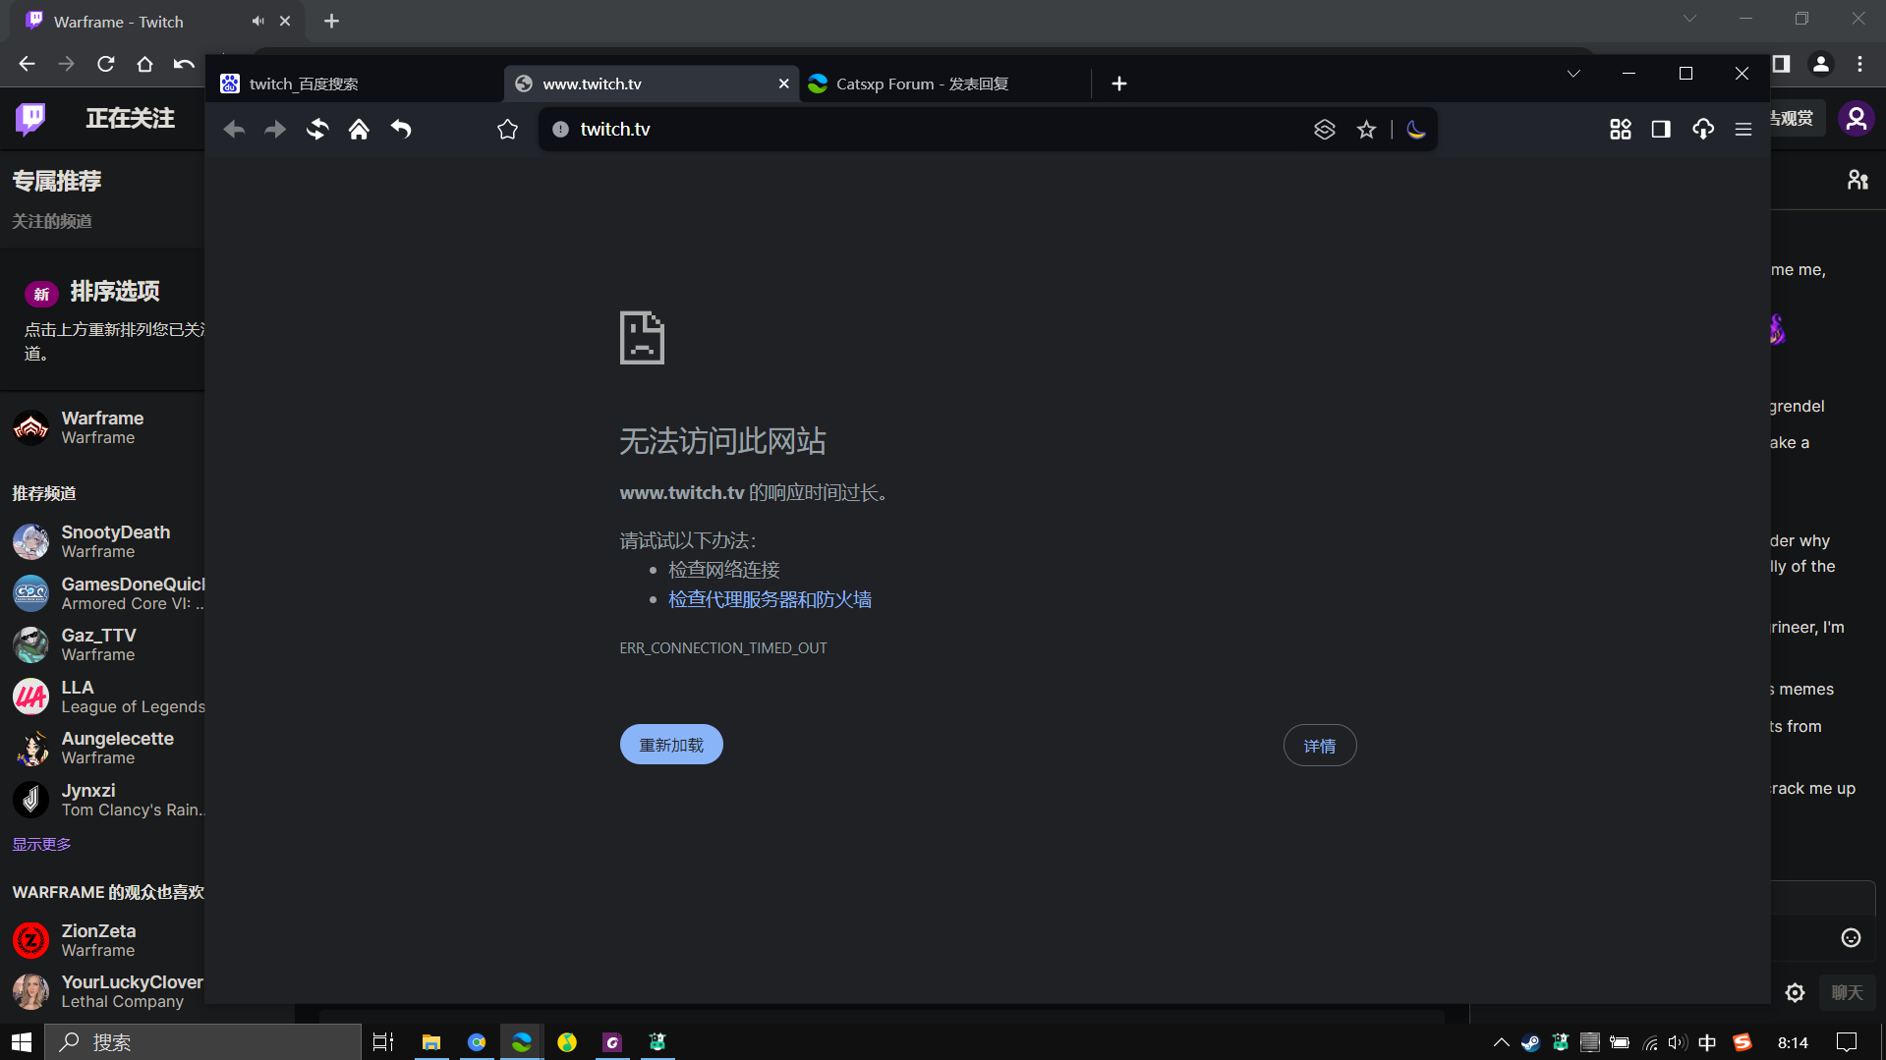Click the cloud upload icon in Catsxp
The image size is (1886, 1060).
[x=1703, y=130]
